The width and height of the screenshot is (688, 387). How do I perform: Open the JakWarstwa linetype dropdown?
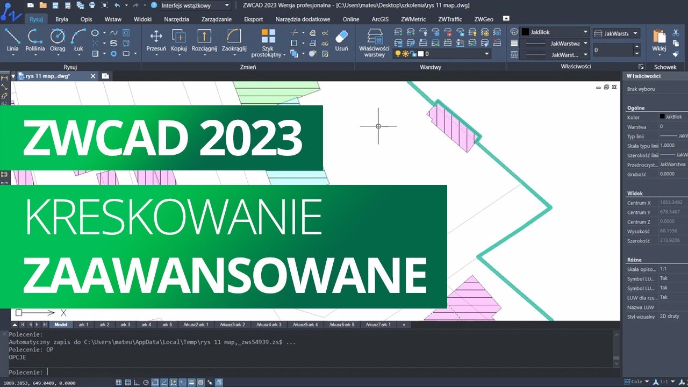click(x=554, y=44)
